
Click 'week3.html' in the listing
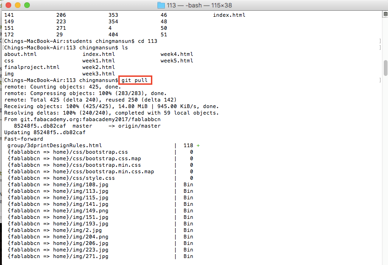click(x=98, y=74)
